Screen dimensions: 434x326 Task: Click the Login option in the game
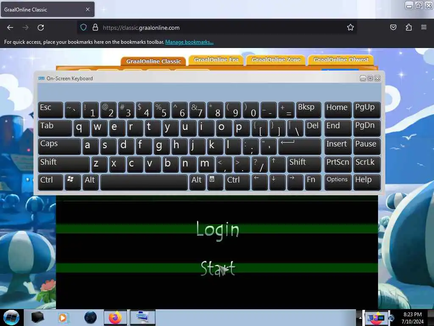pos(217,230)
